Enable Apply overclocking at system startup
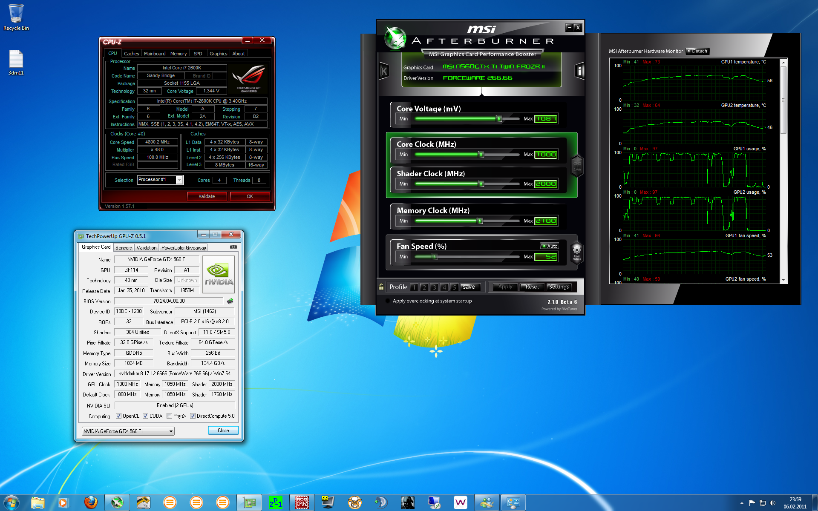The height and width of the screenshot is (511, 818). click(388, 301)
